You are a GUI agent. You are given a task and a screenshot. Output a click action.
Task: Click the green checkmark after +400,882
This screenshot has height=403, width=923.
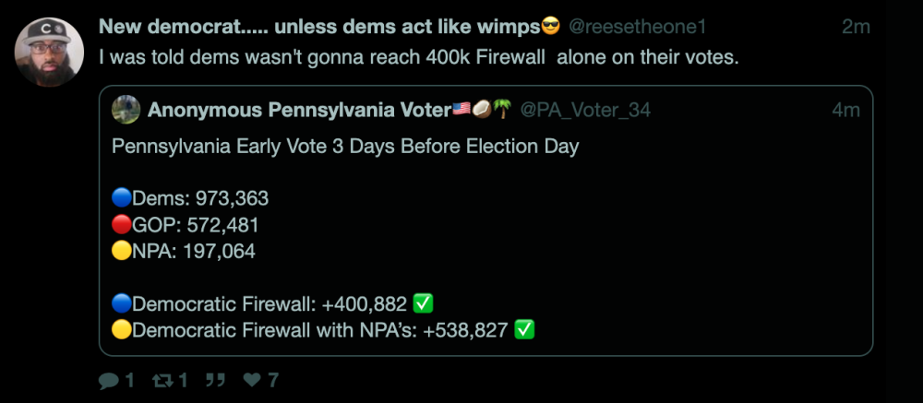(x=423, y=303)
